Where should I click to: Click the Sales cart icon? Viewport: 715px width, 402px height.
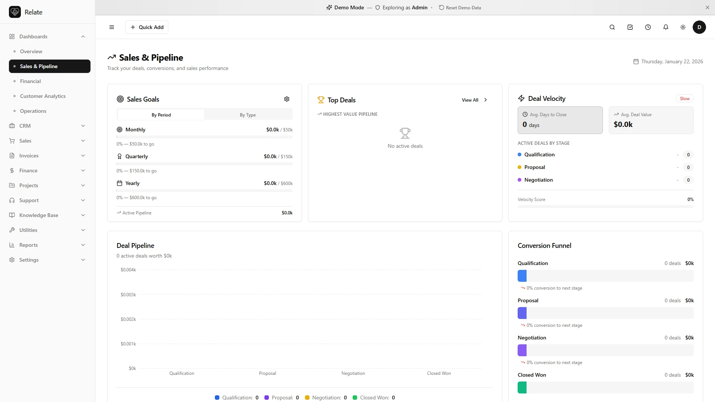tap(12, 141)
